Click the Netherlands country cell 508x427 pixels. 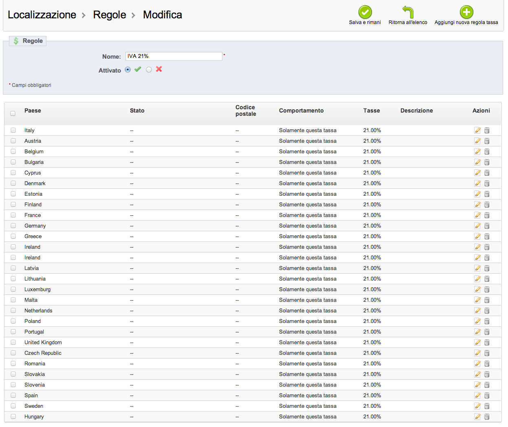coord(38,311)
